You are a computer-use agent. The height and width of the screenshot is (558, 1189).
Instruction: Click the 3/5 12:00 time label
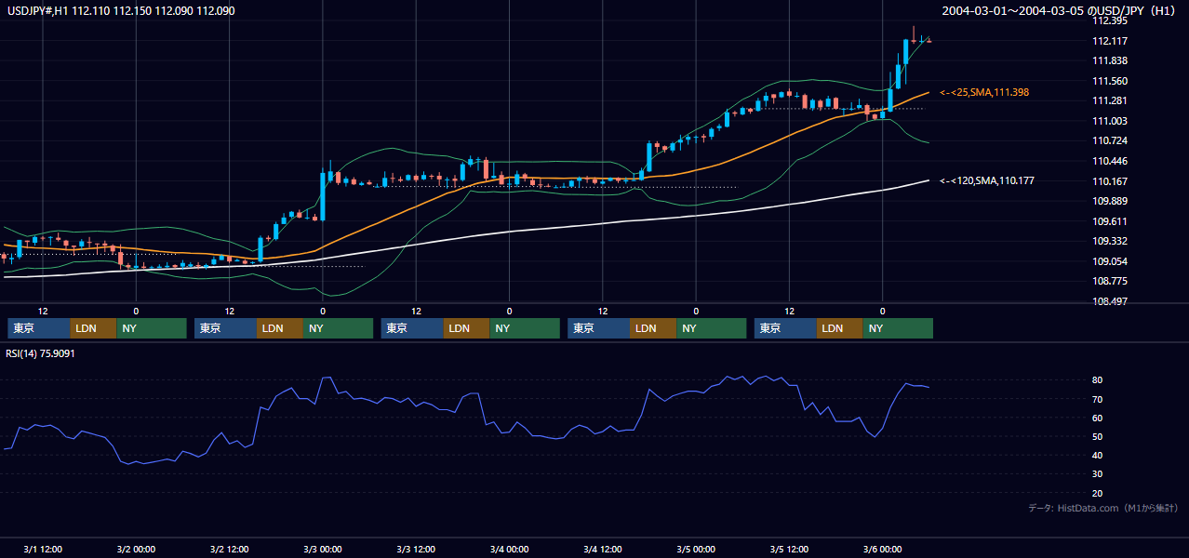[789, 549]
